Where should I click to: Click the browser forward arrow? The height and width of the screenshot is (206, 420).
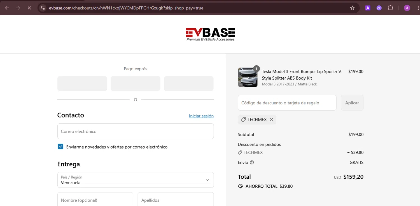(x=18, y=8)
